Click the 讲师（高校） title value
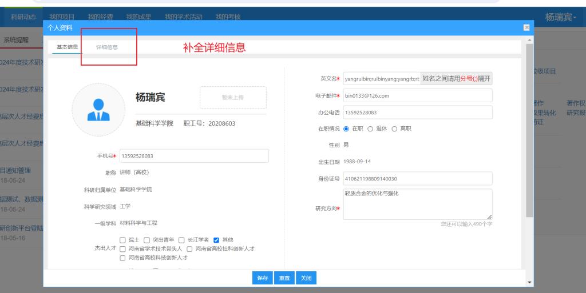Image resolution: width=586 pixels, height=293 pixels. pos(134,172)
